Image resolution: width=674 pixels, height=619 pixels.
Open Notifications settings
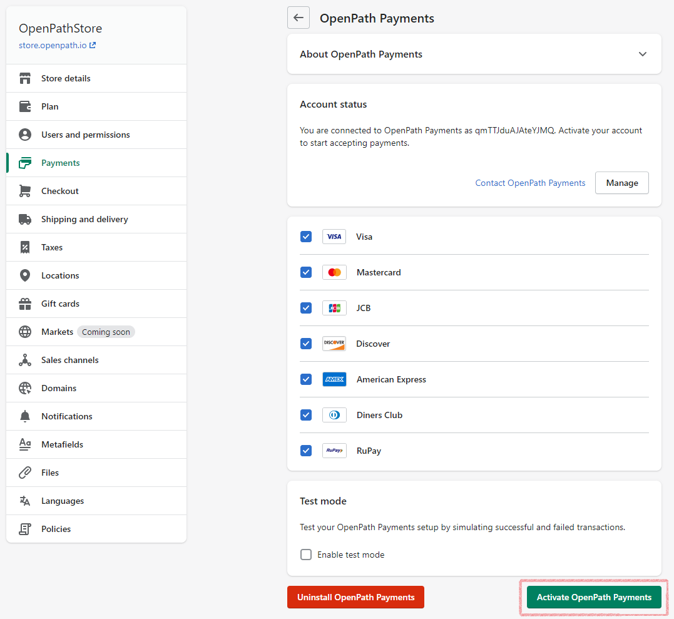click(x=96, y=416)
